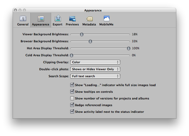Open the Search Scope dropdown
The height and width of the screenshot is (136, 189).
pos(95,76)
